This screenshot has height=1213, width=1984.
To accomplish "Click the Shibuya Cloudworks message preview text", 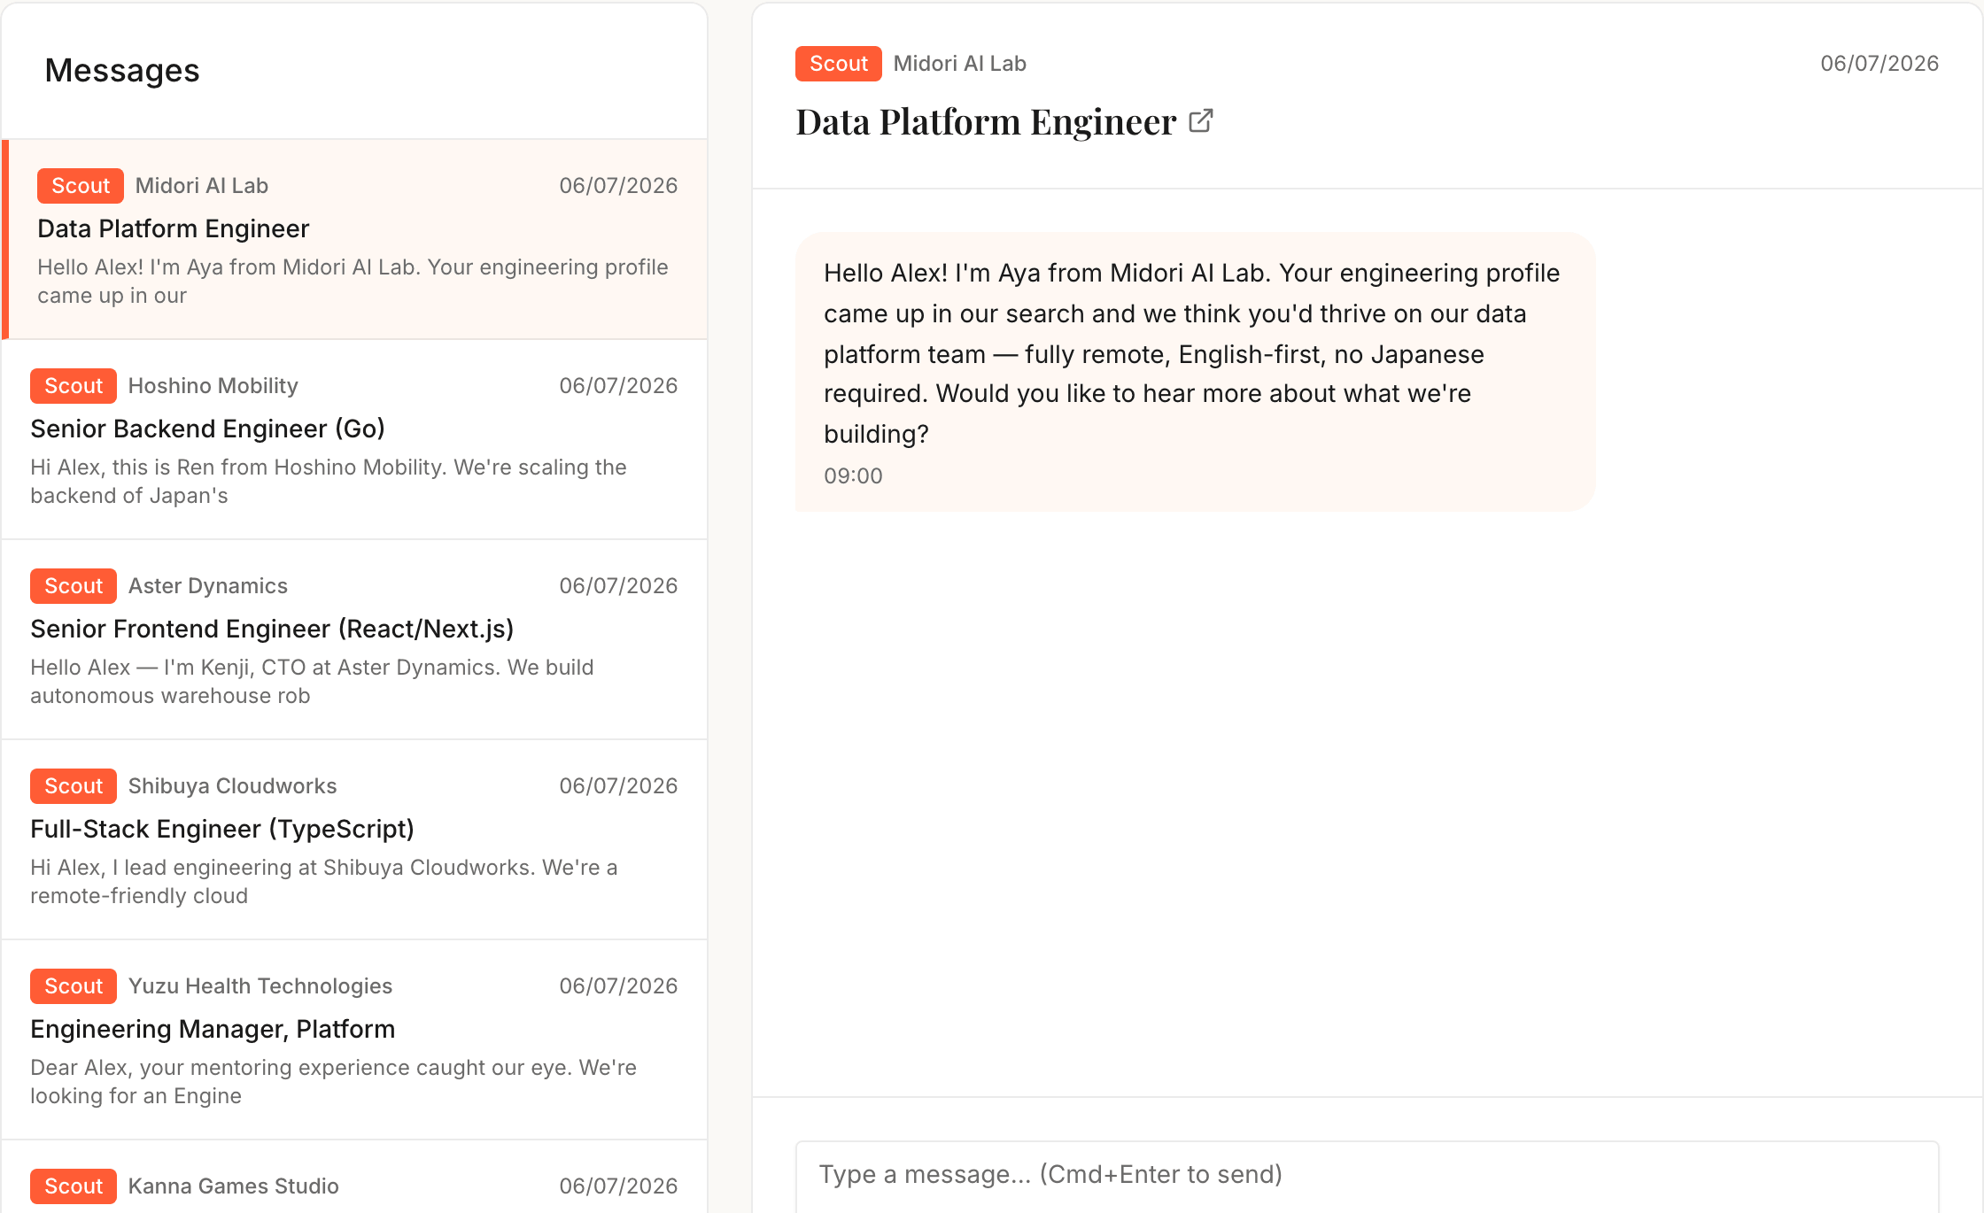I will point(324,882).
